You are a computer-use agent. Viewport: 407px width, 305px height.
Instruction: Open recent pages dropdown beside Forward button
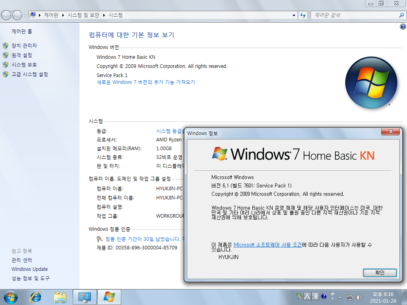pos(25,15)
